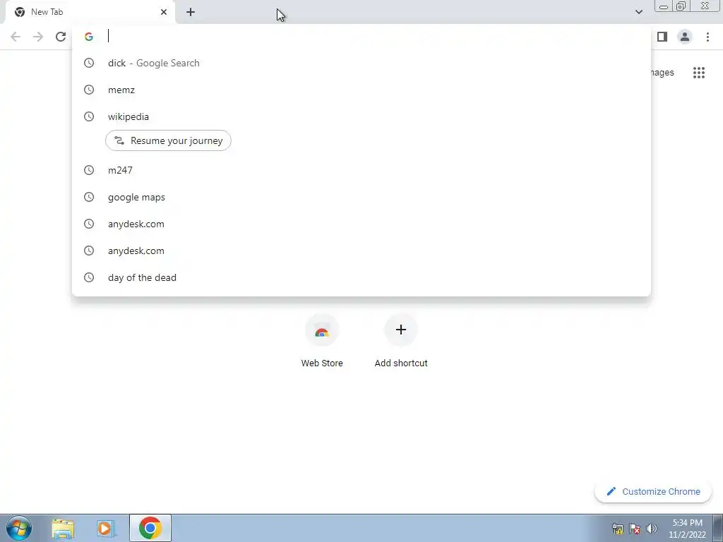Click the Show desktop strip
Viewport: 723px width, 542px height.
718,528
